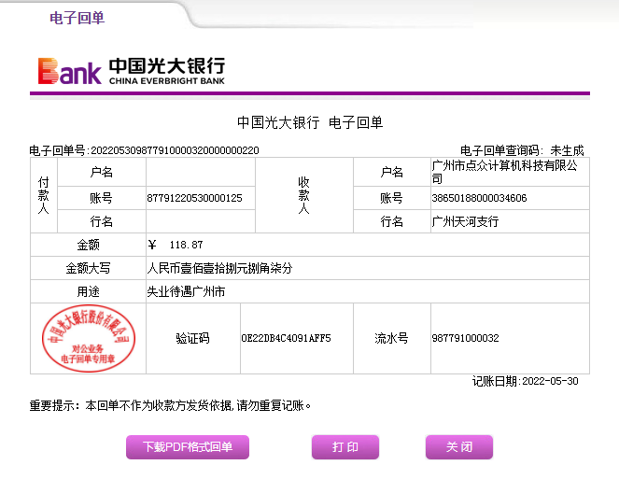
Task: Click the 打印 button
Action: coord(345,447)
